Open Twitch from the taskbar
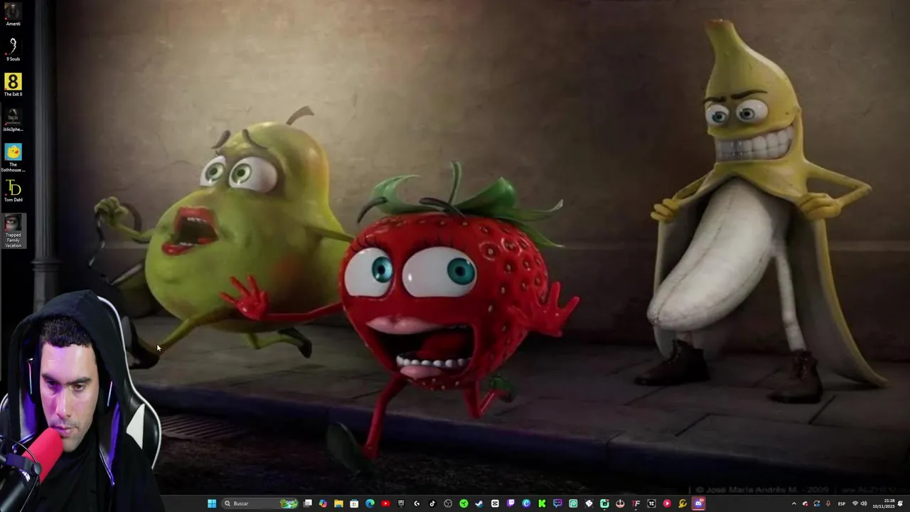The width and height of the screenshot is (910, 512). pyautogui.click(x=510, y=503)
